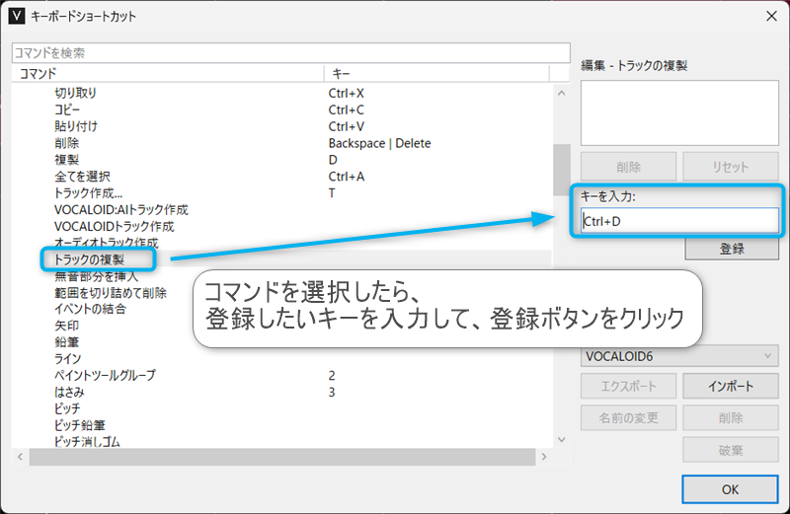Select the ライン tool command
This screenshot has width=790, height=514.
coord(67,359)
